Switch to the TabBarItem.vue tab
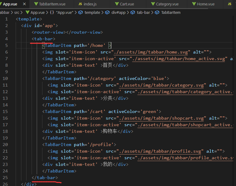Screen dimensions: 236x186 52,4
